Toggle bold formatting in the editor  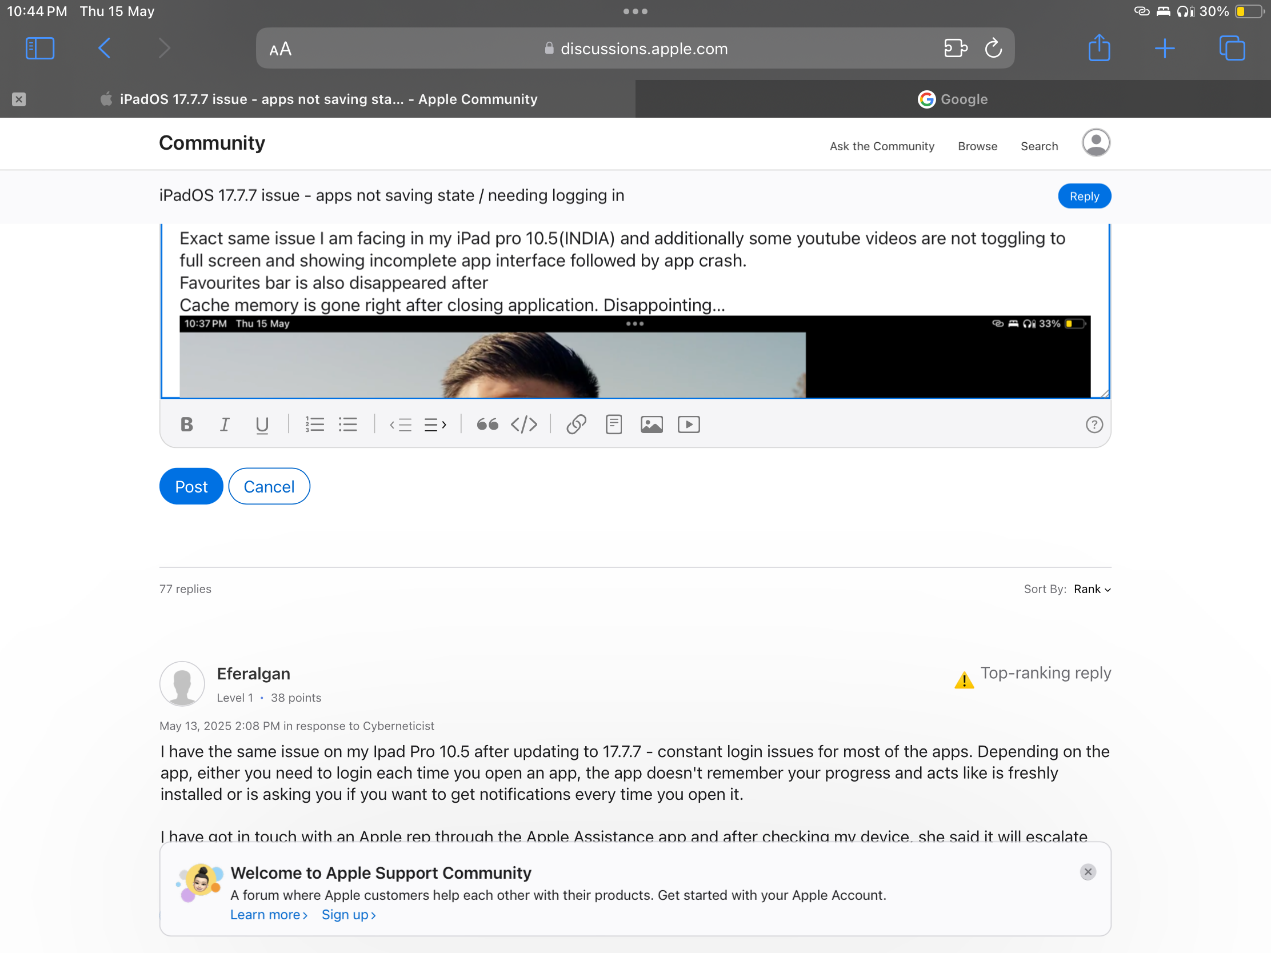(187, 425)
